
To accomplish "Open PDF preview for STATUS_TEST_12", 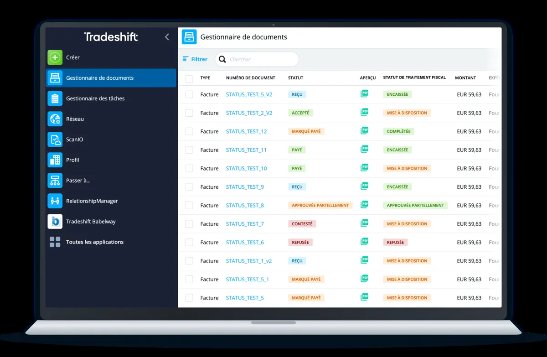I will [x=364, y=131].
